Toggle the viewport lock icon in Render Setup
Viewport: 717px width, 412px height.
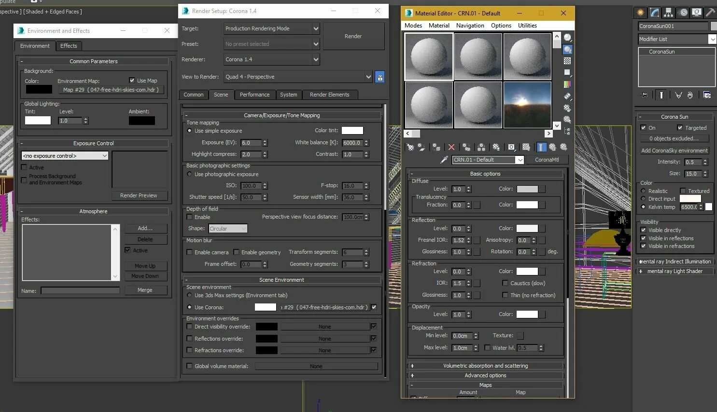(x=380, y=77)
